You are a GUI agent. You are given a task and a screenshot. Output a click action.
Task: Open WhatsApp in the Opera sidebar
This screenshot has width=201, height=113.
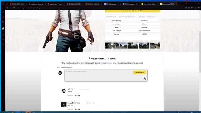[x=3, y=28]
